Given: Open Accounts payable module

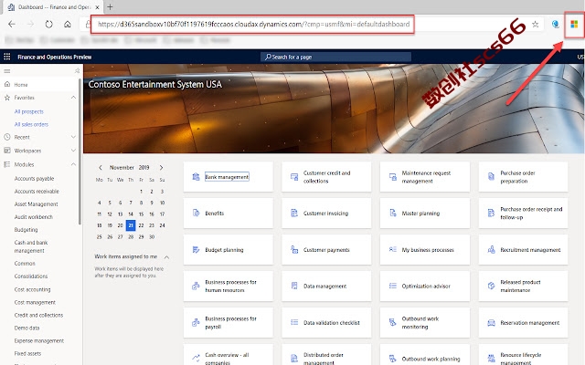Looking at the screenshot, I should click(x=34, y=179).
